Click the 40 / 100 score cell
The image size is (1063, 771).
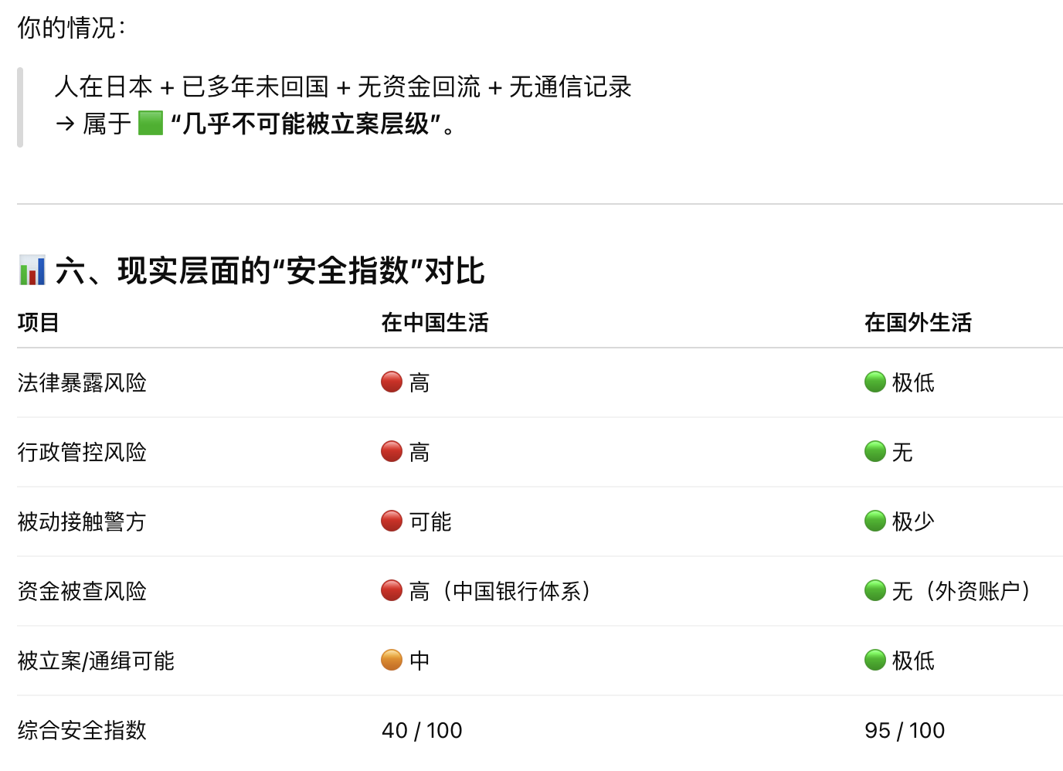coord(422,730)
